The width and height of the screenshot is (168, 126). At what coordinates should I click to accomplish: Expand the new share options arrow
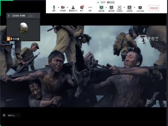point(106,7)
